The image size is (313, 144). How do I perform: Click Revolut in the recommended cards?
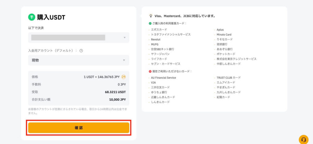[x=156, y=40]
